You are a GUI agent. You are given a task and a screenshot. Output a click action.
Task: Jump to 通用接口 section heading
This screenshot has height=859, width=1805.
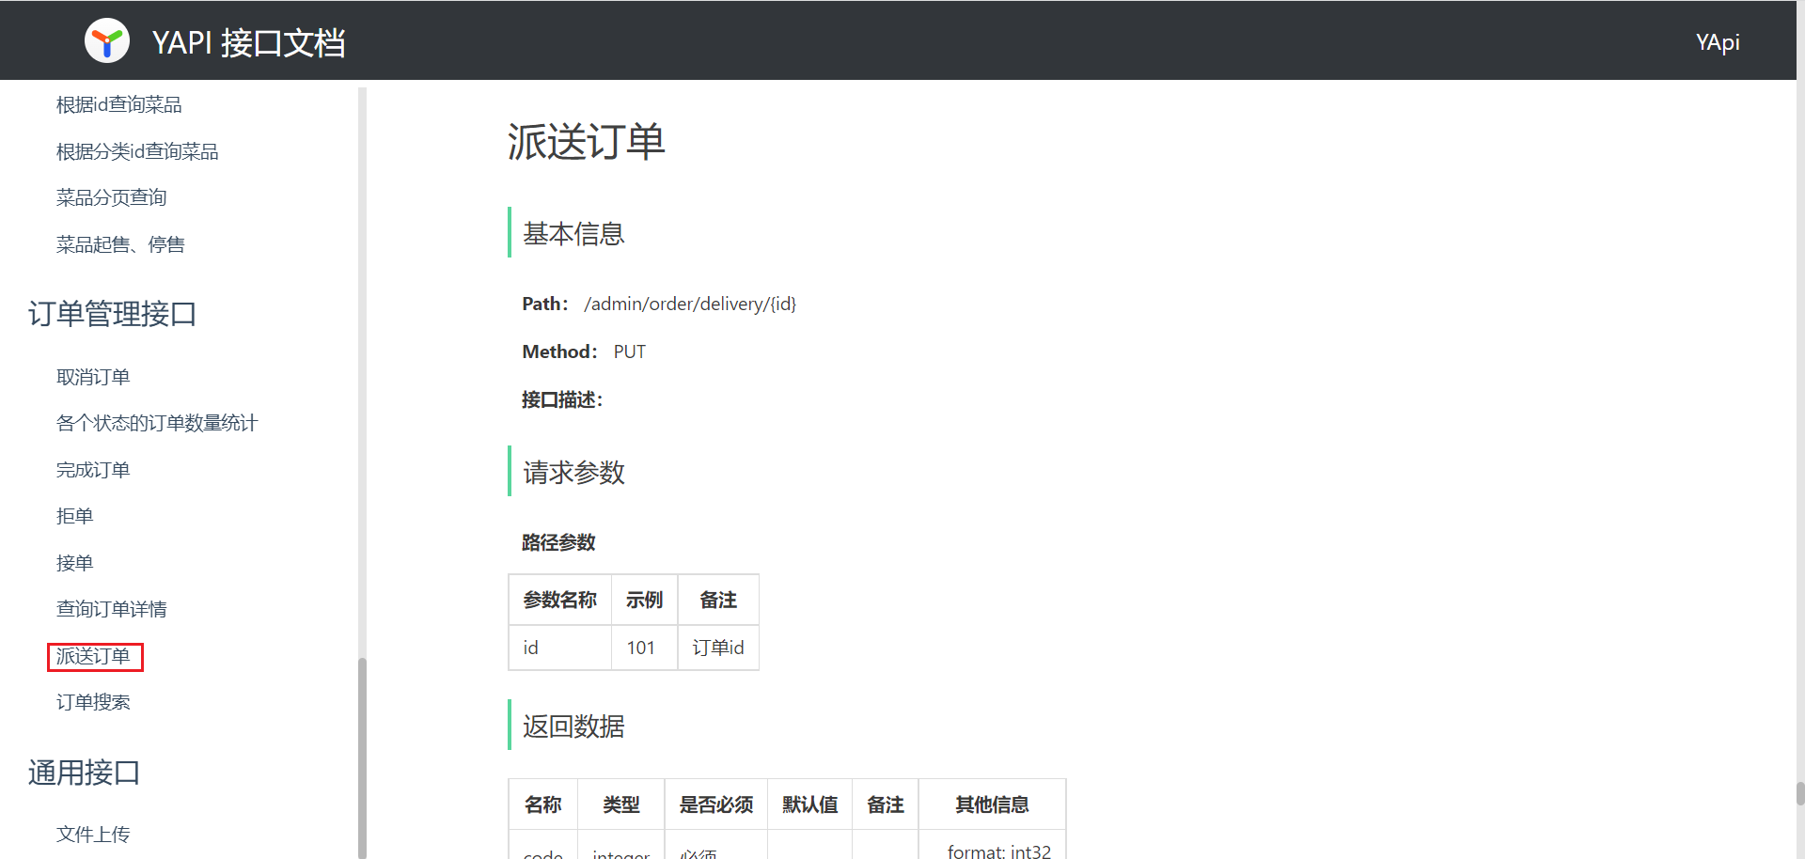(x=84, y=773)
